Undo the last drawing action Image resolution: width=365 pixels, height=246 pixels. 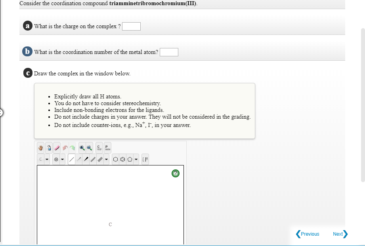[x=65, y=148]
